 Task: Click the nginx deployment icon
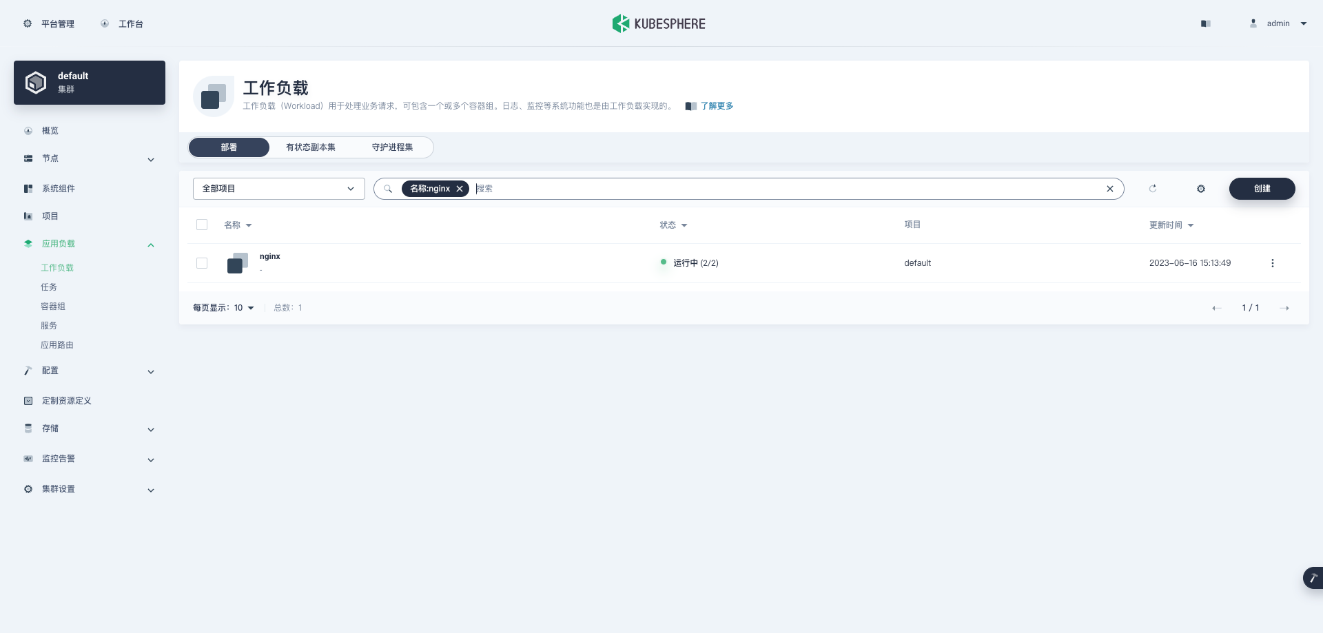point(237,263)
